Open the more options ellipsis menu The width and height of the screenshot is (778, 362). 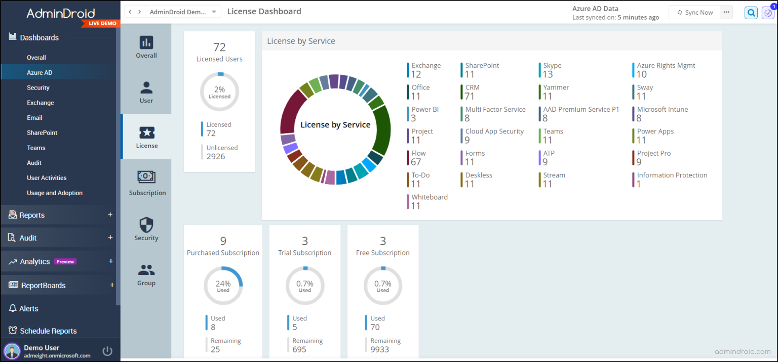pyautogui.click(x=725, y=12)
